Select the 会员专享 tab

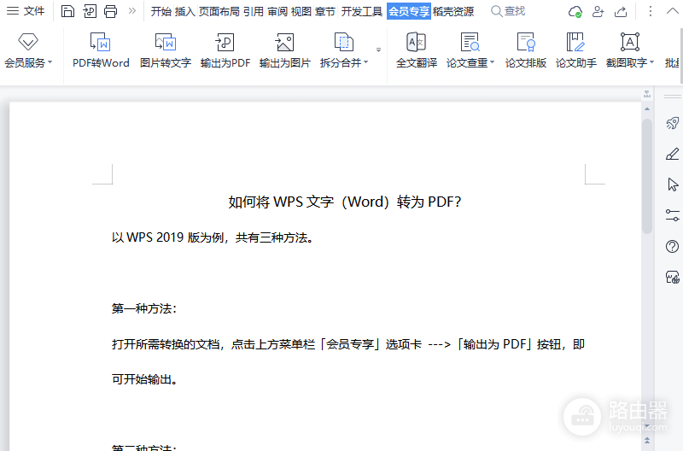pyautogui.click(x=409, y=11)
